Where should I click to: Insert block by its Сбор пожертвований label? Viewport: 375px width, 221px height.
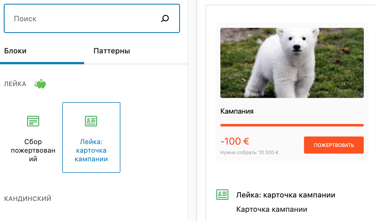(33, 150)
